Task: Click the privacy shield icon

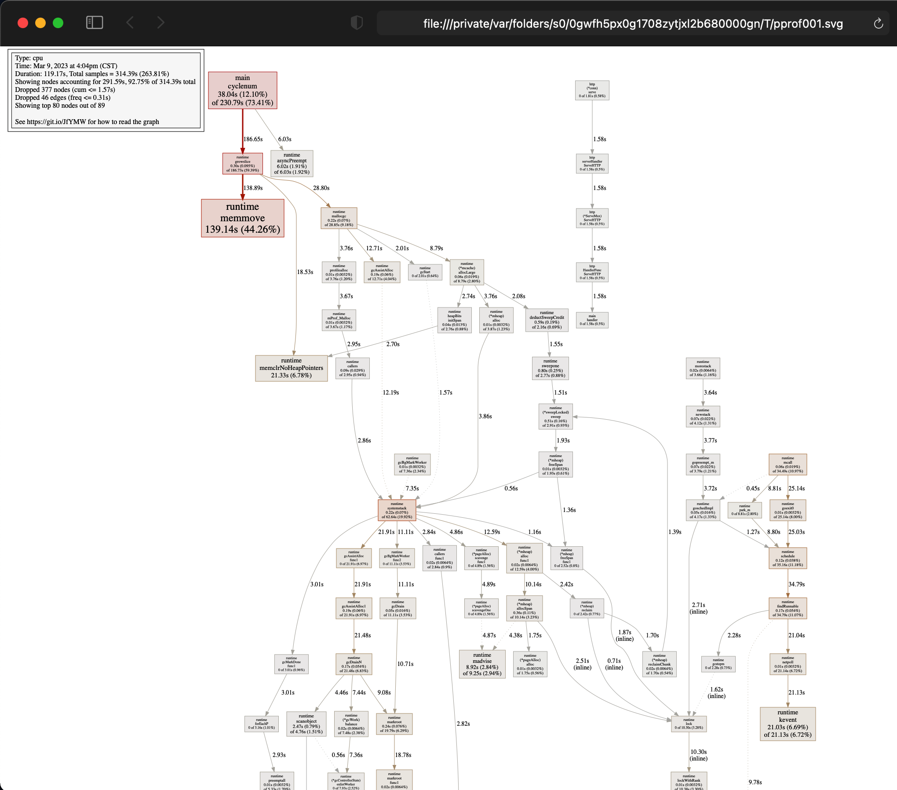Action: click(x=357, y=22)
